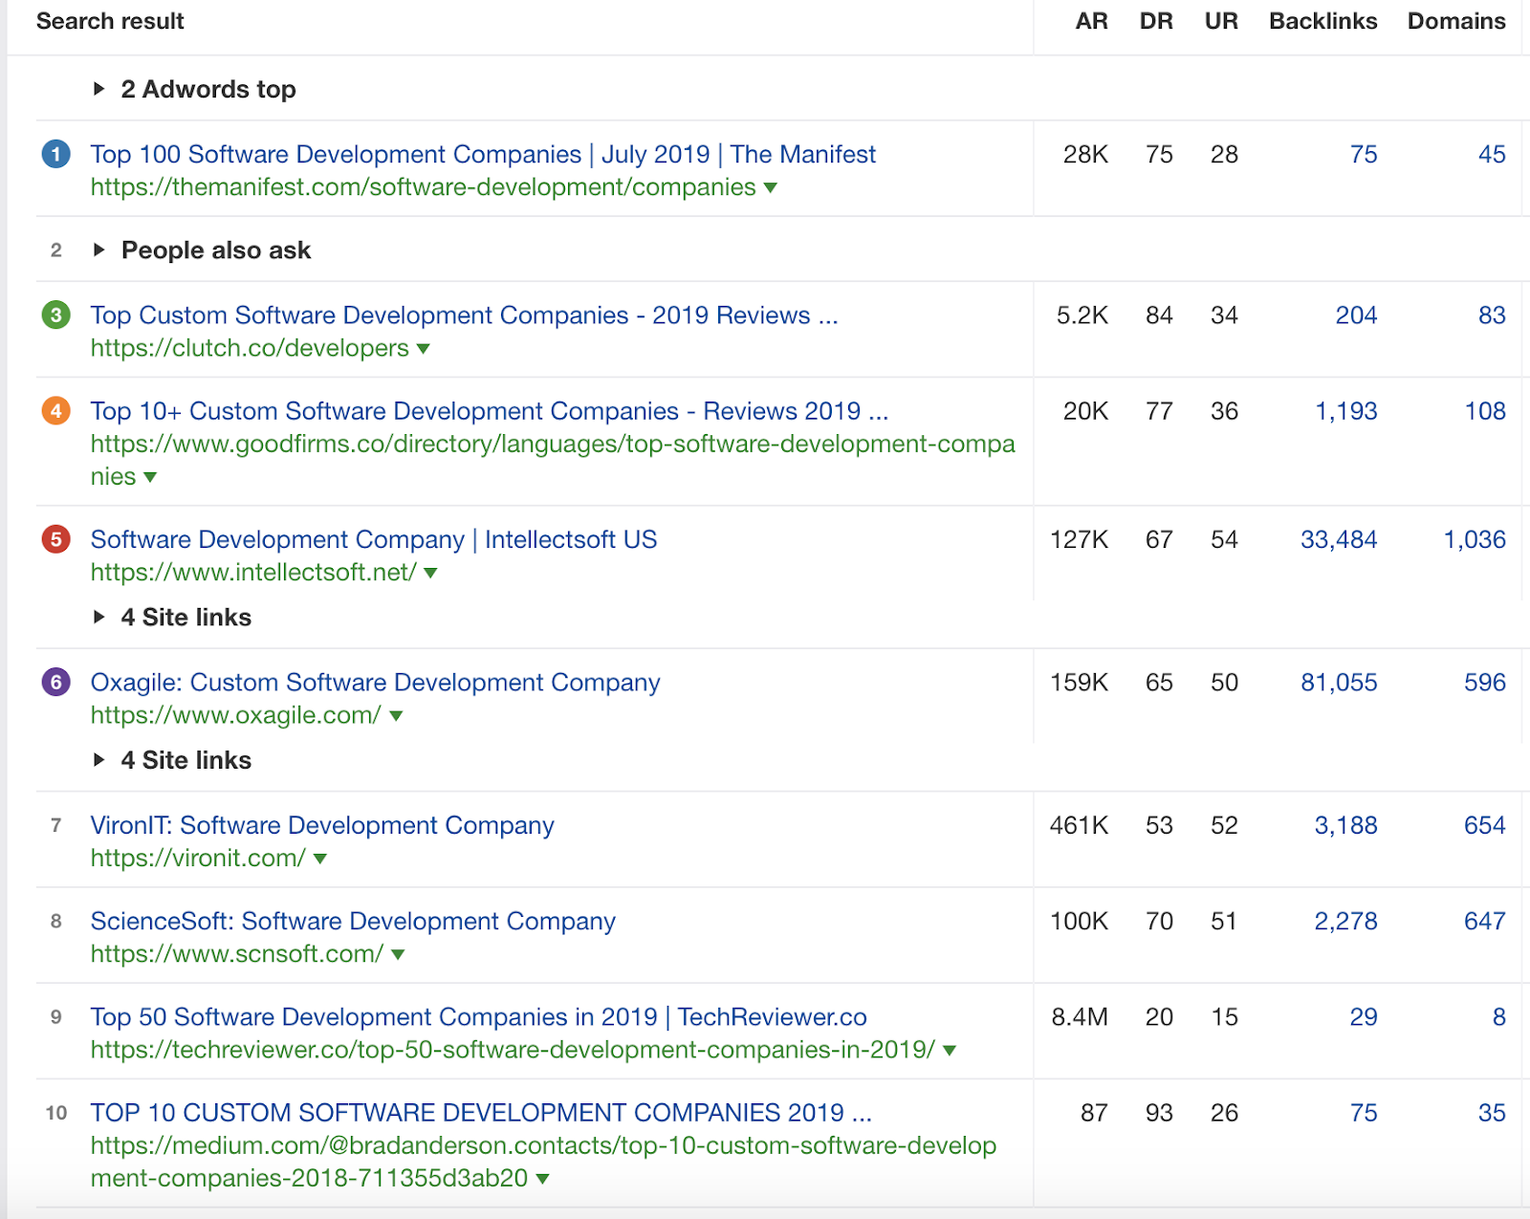Click the purple number 6 position badge

click(55, 682)
